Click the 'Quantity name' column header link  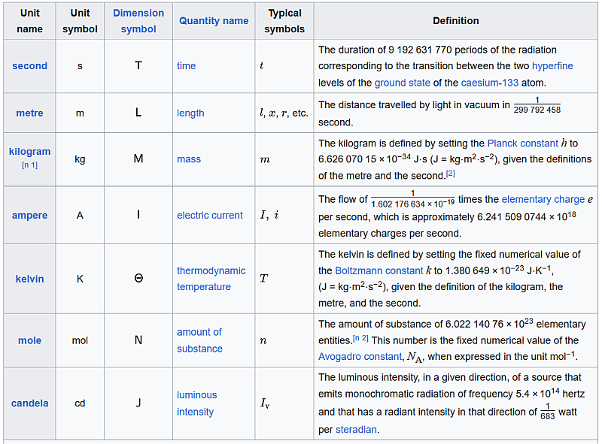click(x=214, y=21)
